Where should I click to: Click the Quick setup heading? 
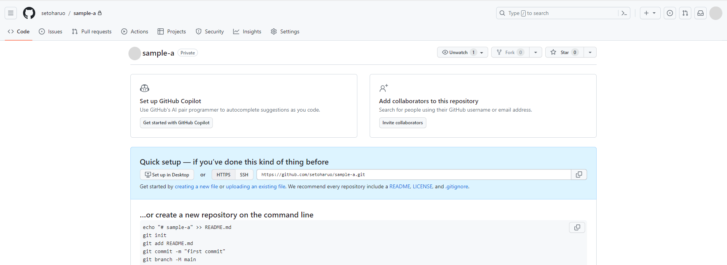pos(234,162)
